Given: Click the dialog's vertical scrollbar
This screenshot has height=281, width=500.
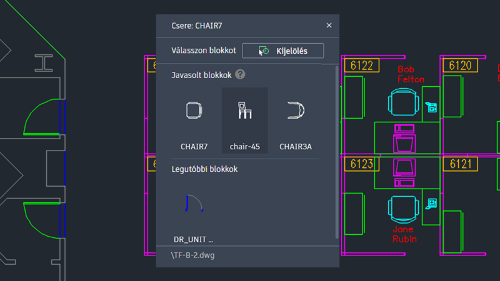Looking at the screenshot, I should [337, 150].
